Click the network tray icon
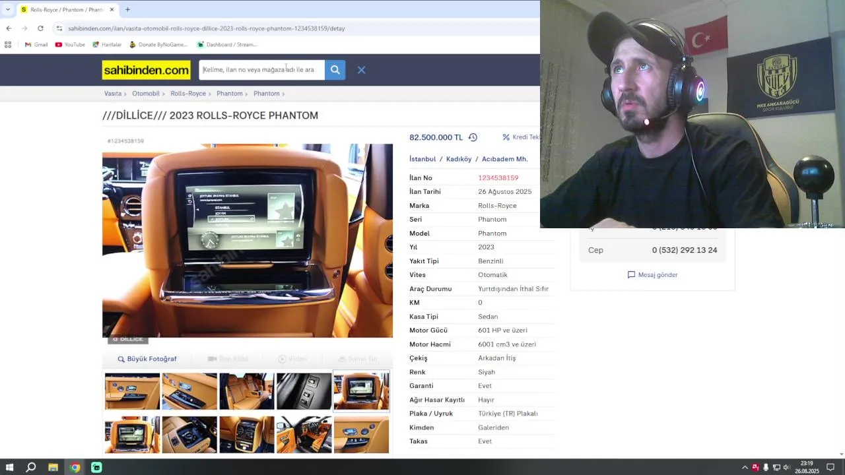845x475 pixels. [x=776, y=467]
